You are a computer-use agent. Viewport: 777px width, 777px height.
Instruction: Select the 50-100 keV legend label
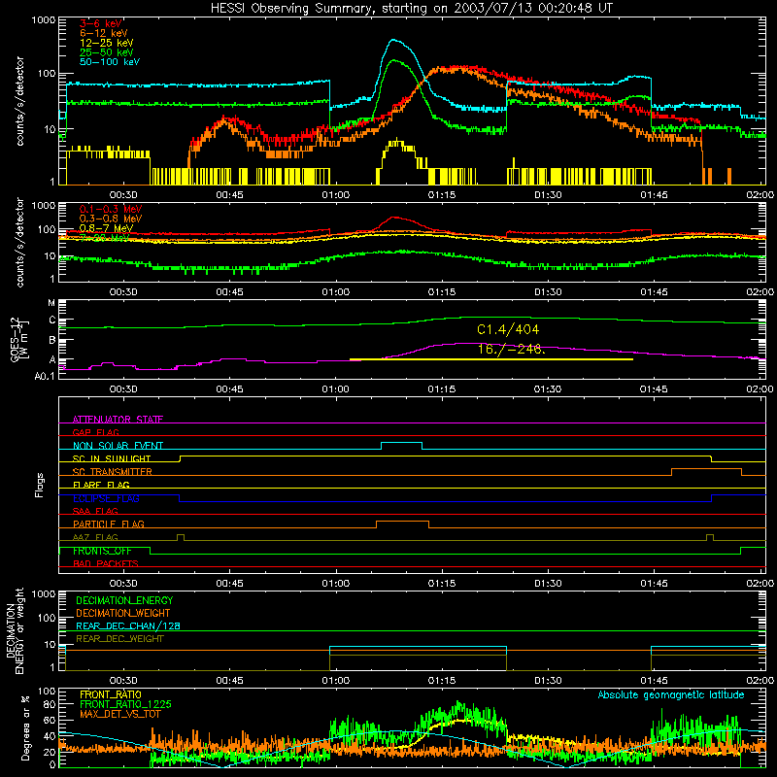[x=110, y=62]
